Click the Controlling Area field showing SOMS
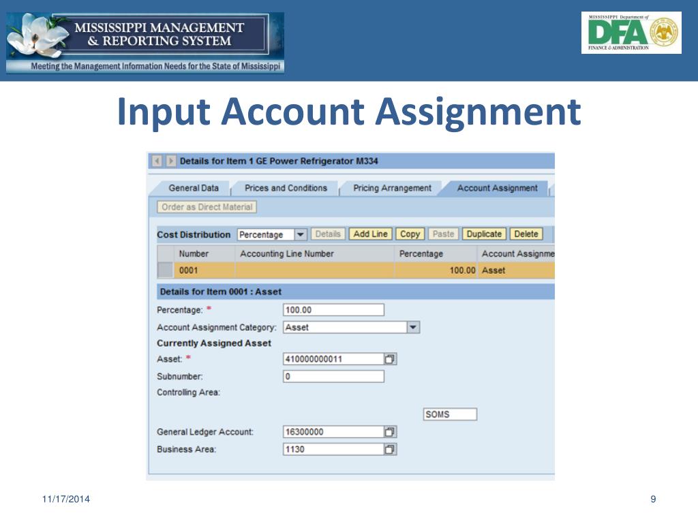698x523 pixels. 450,414
